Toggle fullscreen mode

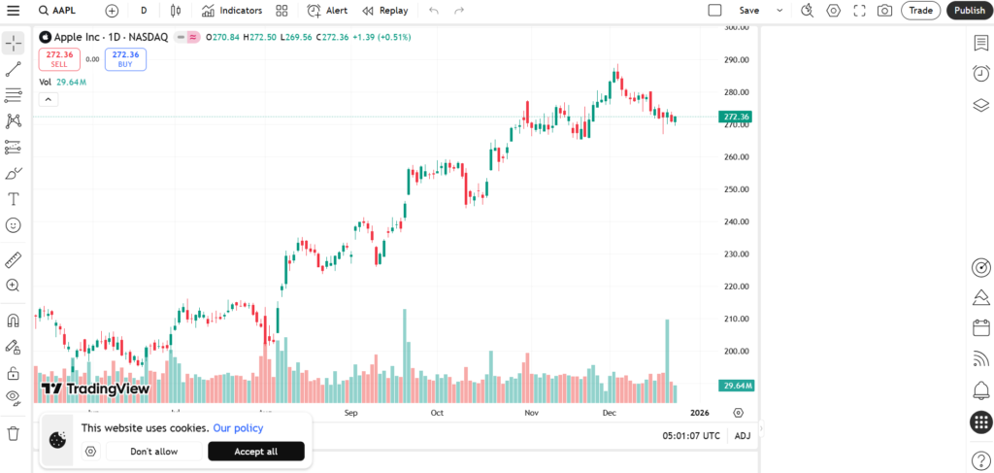(860, 10)
